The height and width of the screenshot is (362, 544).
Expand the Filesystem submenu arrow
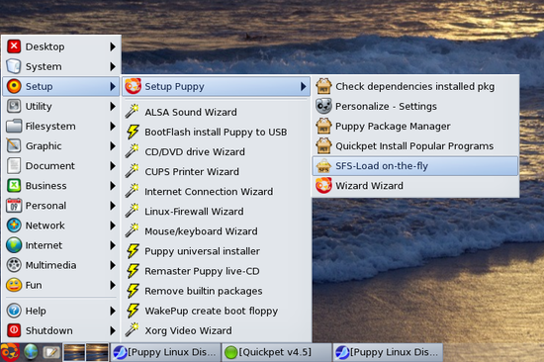(x=113, y=126)
